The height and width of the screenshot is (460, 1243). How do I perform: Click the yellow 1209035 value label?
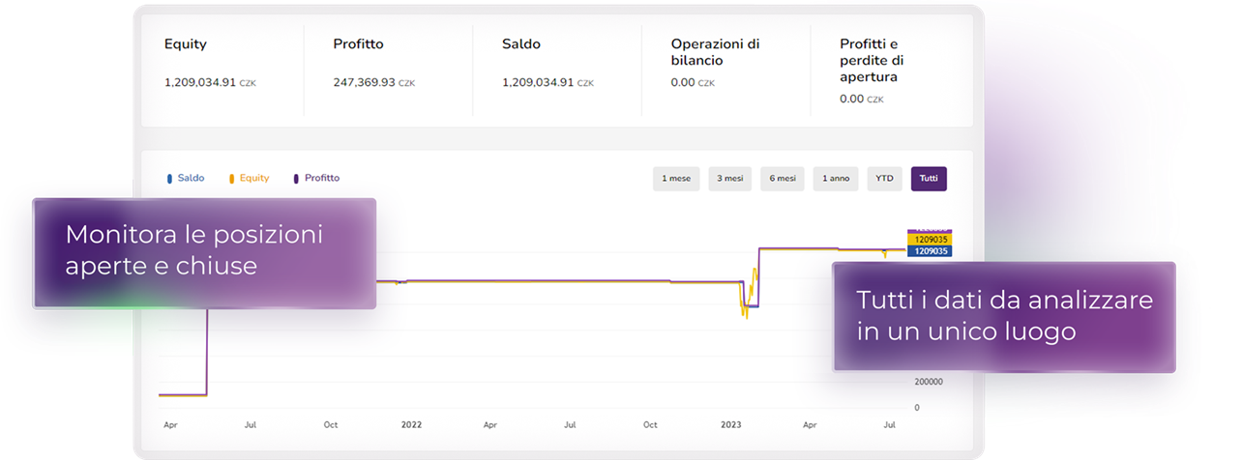point(930,240)
